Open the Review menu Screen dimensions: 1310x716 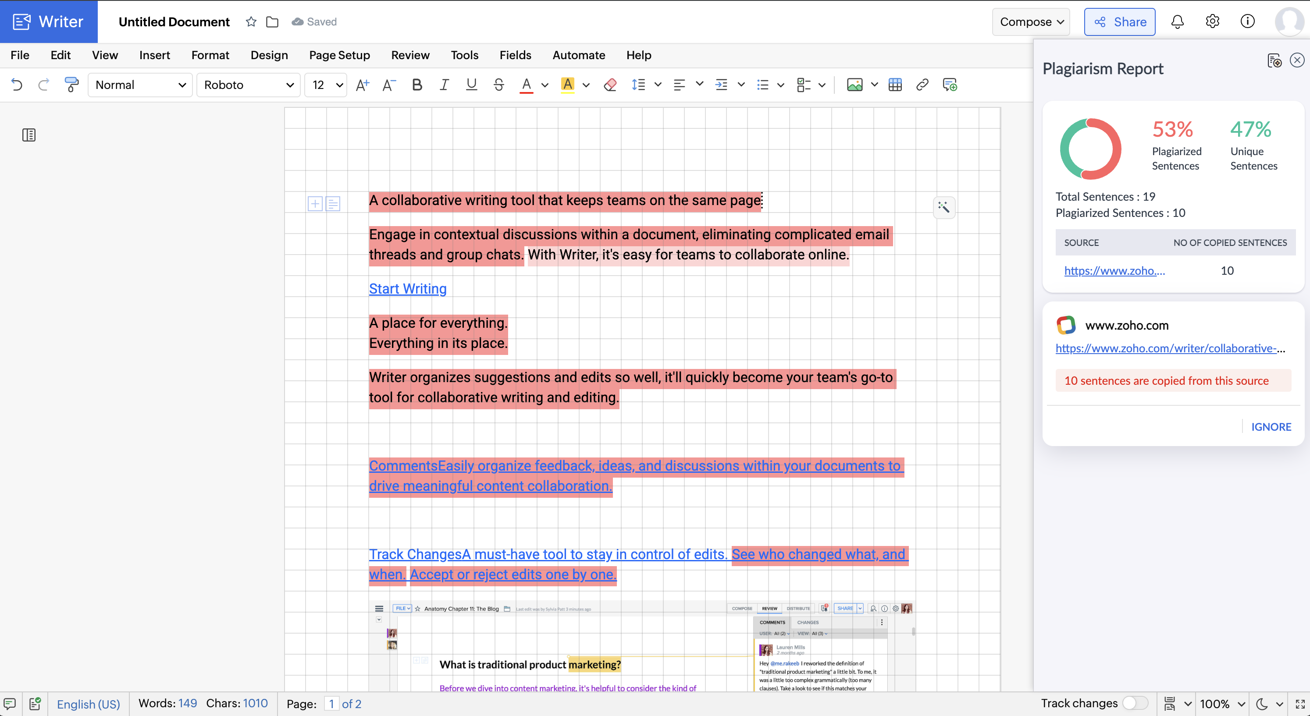pyautogui.click(x=410, y=55)
